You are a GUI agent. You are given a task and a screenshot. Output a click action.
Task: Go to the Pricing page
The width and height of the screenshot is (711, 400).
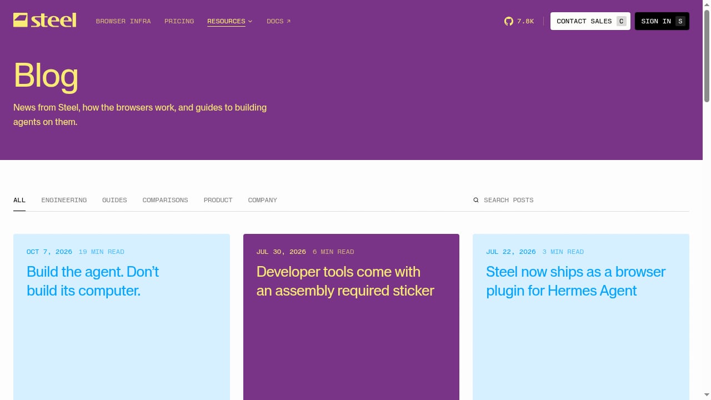point(179,21)
